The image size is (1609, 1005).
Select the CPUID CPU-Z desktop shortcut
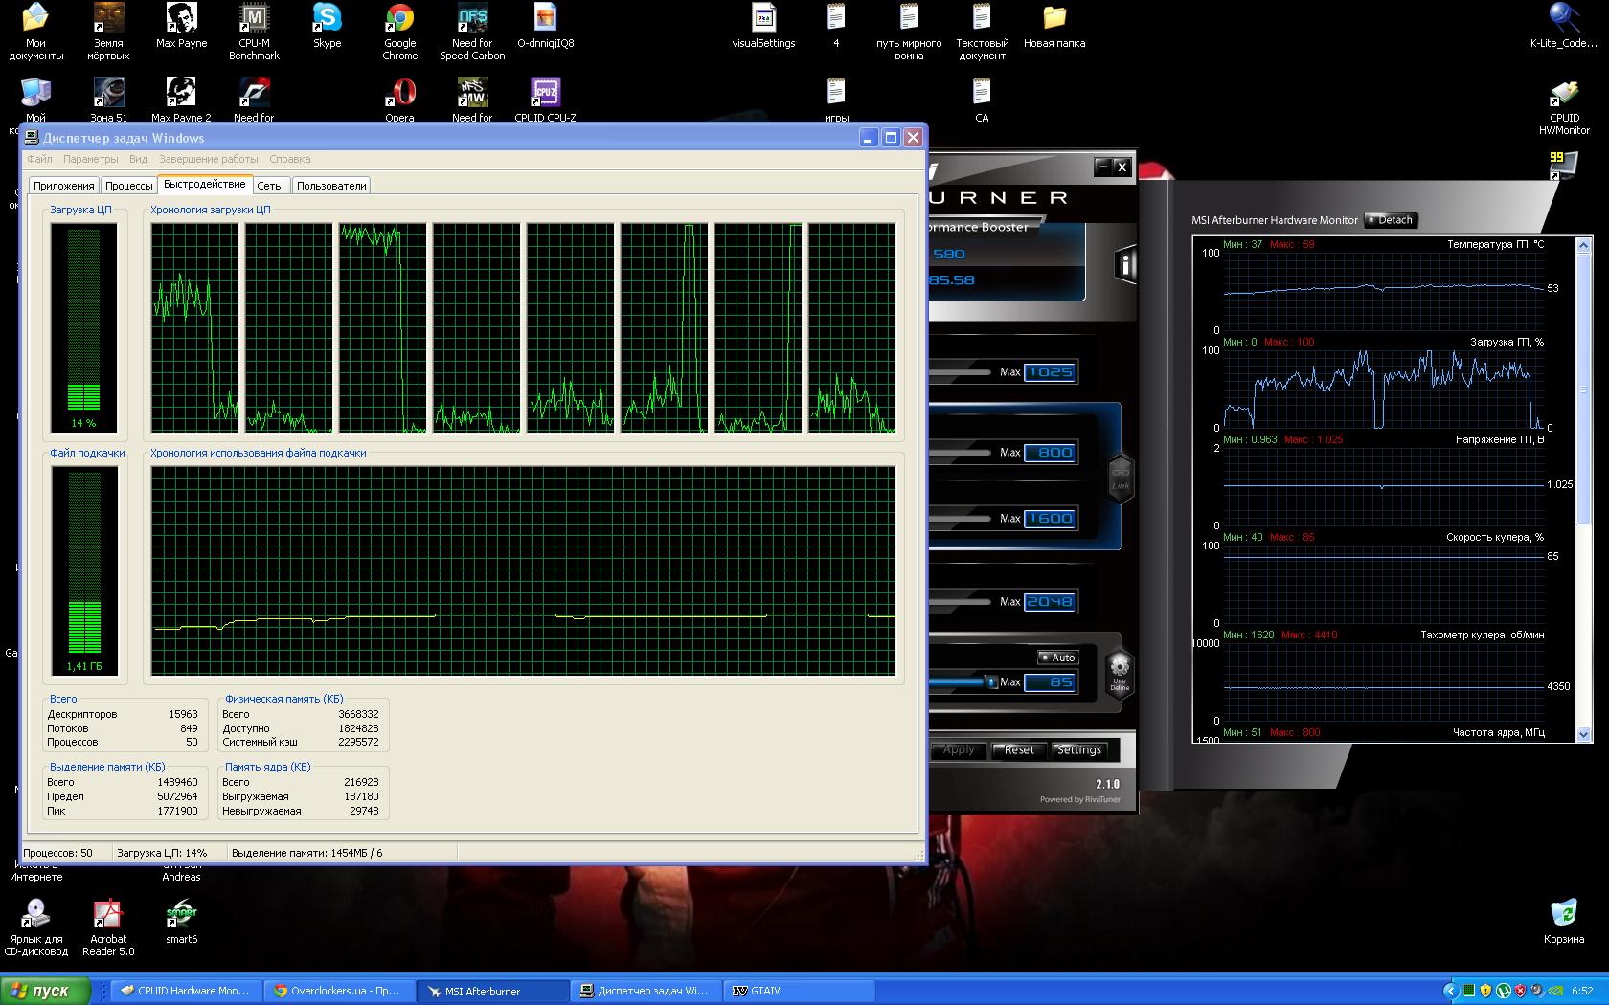tap(545, 100)
